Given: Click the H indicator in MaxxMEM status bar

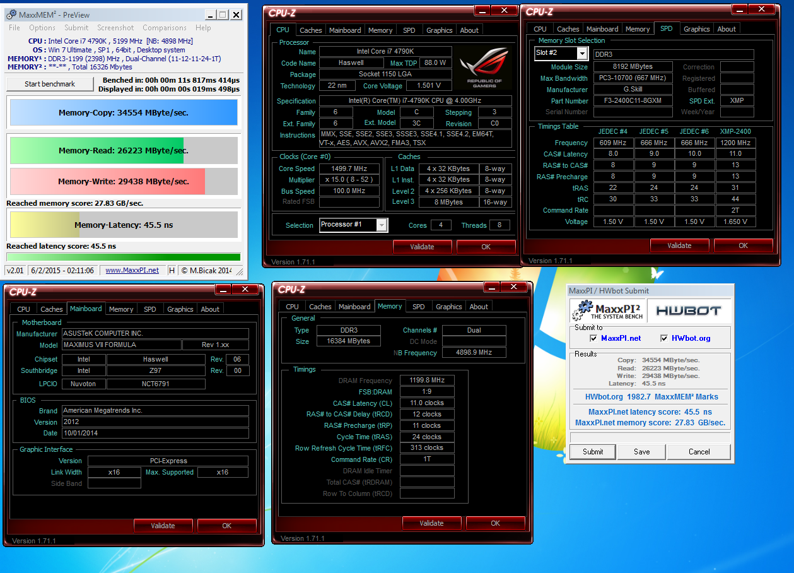Looking at the screenshot, I should coord(172,271).
